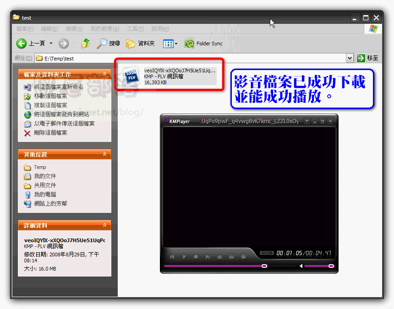
Task: Open the address bar dropdown arrow
Action: [x=349, y=58]
